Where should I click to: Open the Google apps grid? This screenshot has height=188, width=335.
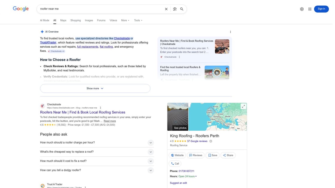pyautogui.click(x=310, y=9)
